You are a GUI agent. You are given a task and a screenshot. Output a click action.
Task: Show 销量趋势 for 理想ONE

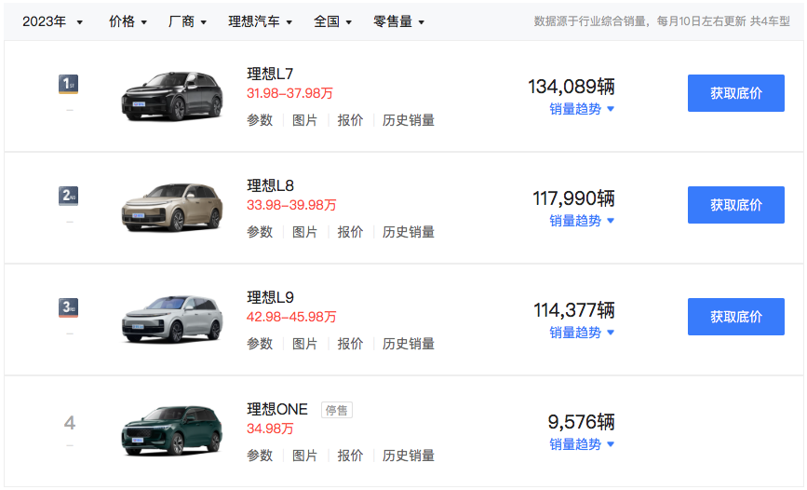point(582,444)
